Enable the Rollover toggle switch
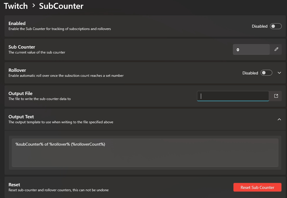The height and width of the screenshot is (198, 287). click(x=266, y=73)
